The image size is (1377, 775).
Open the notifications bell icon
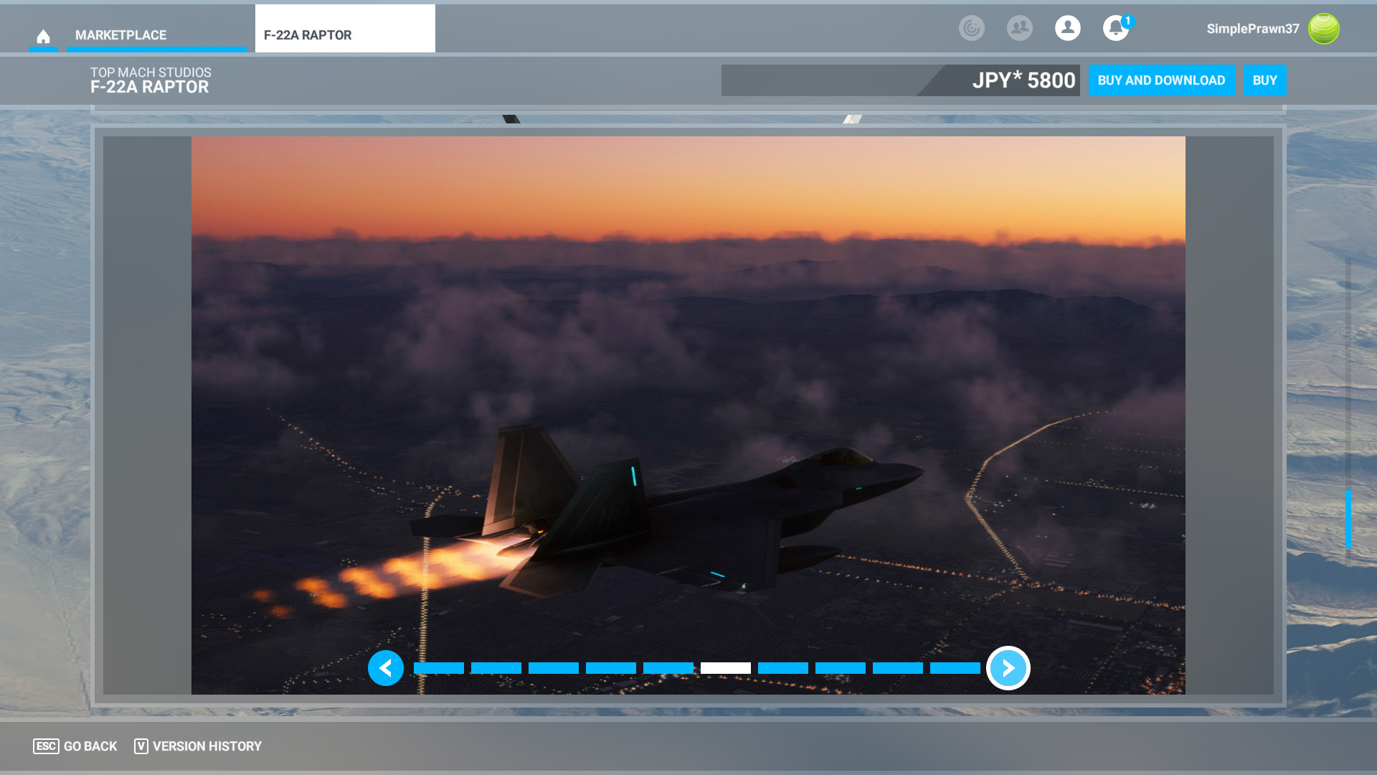(x=1115, y=29)
